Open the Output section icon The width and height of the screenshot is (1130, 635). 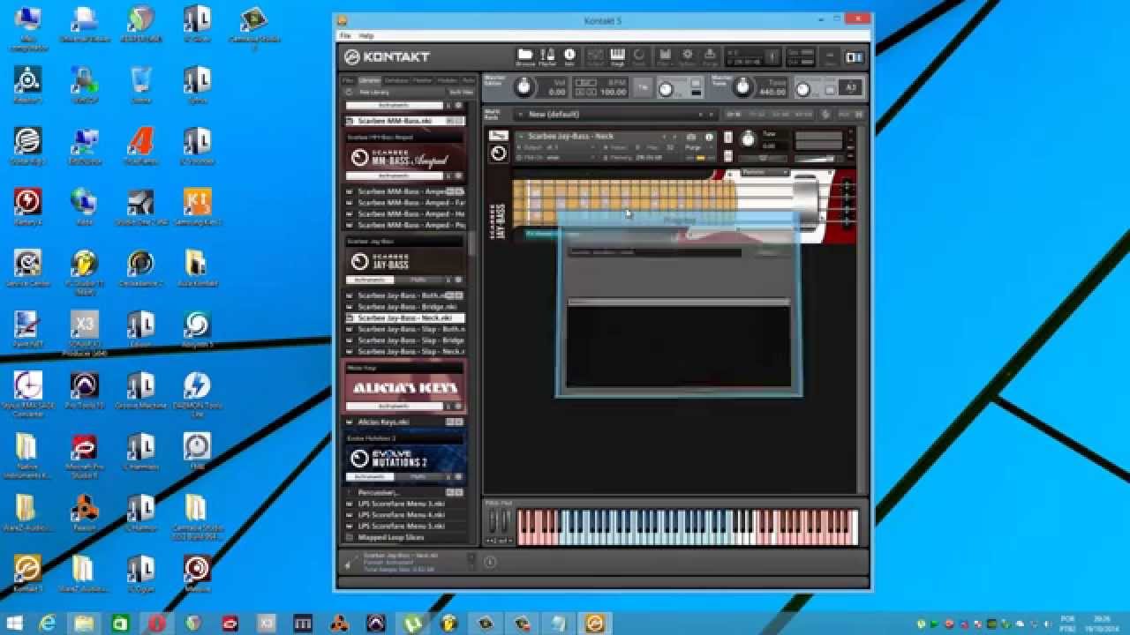[595, 57]
